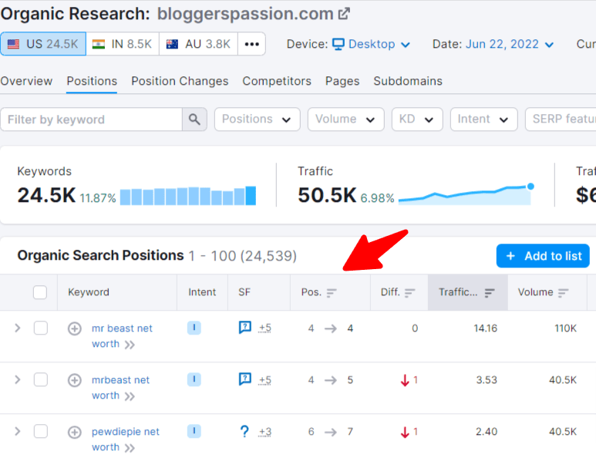Viewport: 596px width, 458px height.
Task: Open the Intent filter dropdown
Action: click(x=484, y=120)
